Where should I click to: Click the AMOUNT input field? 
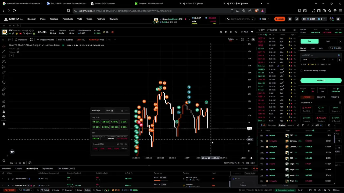pos(321,55)
